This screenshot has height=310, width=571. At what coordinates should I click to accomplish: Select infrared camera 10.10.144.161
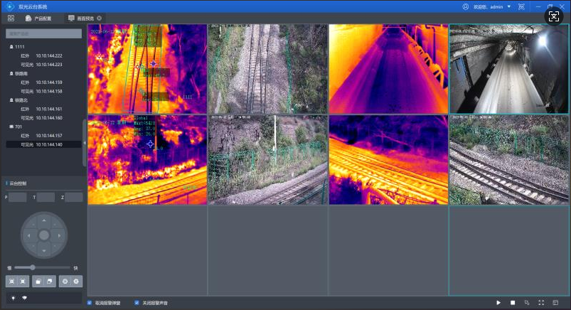[41, 109]
